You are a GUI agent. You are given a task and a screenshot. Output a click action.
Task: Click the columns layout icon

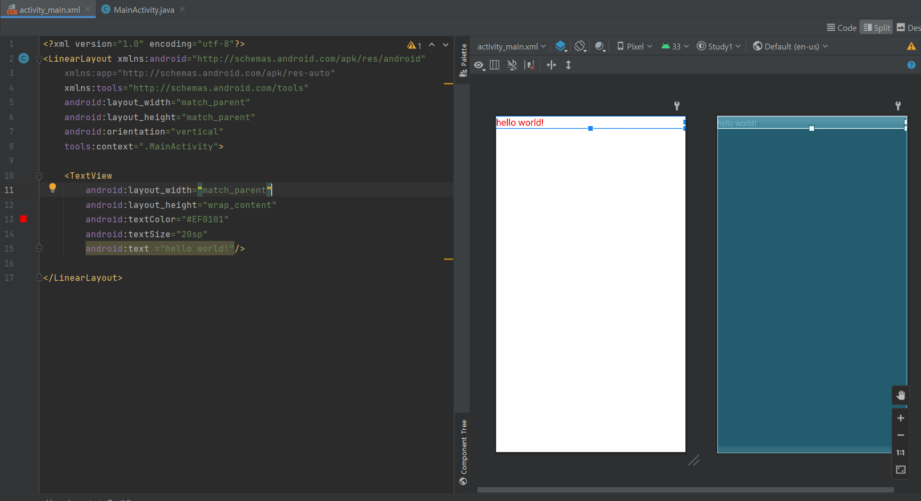(495, 65)
